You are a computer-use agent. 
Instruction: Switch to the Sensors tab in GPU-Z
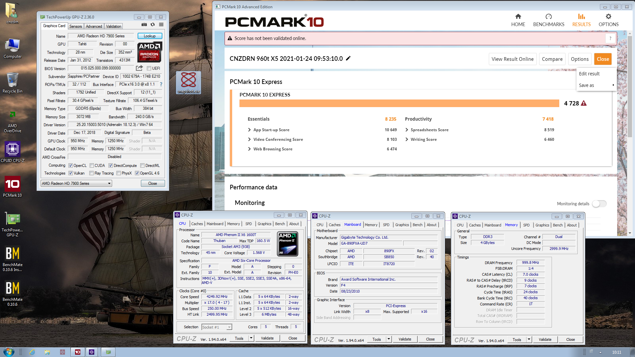[75, 26]
